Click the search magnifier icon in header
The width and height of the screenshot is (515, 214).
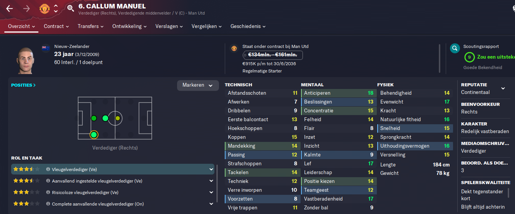pyautogui.click(x=70, y=8)
